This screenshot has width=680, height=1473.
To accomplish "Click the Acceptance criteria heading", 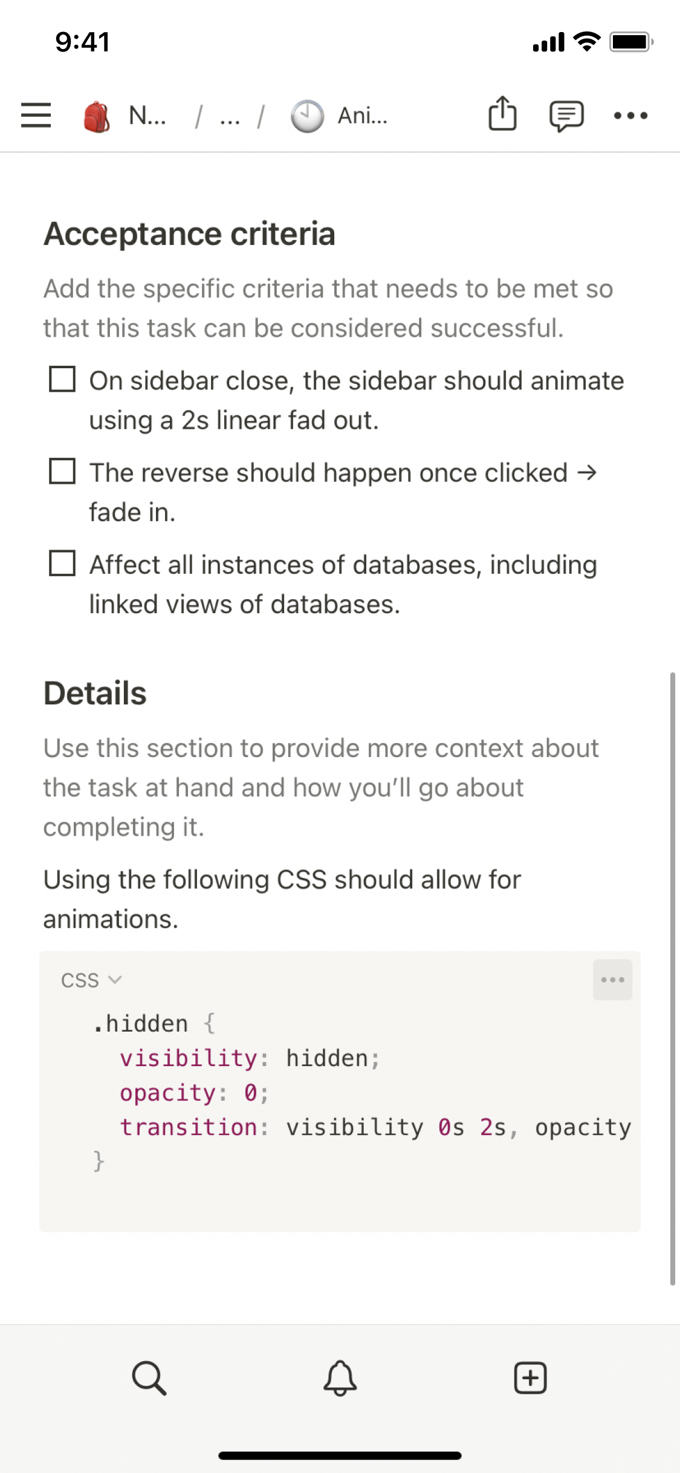I will pyautogui.click(x=189, y=234).
